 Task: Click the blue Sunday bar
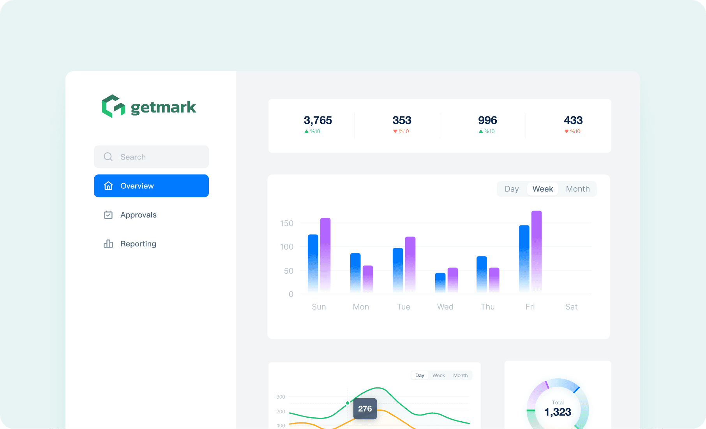click(x=313, y=264)
